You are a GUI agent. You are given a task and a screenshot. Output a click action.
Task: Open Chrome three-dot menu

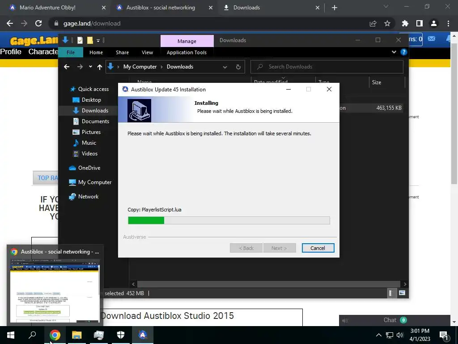click(448, 23)
